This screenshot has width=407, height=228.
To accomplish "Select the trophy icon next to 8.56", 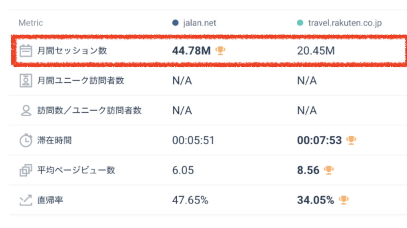I will (329, 170).
